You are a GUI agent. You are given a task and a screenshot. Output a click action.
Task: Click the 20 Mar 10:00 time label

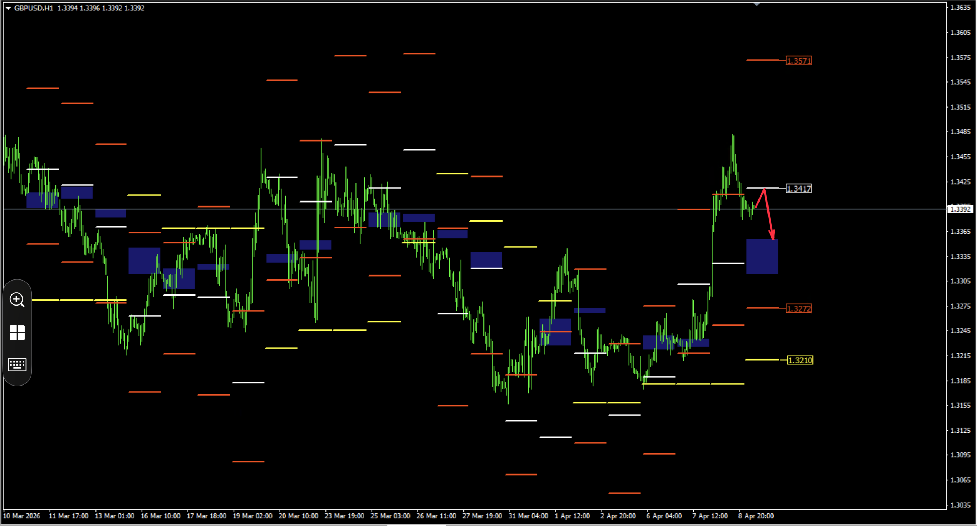tap(298, 516)
